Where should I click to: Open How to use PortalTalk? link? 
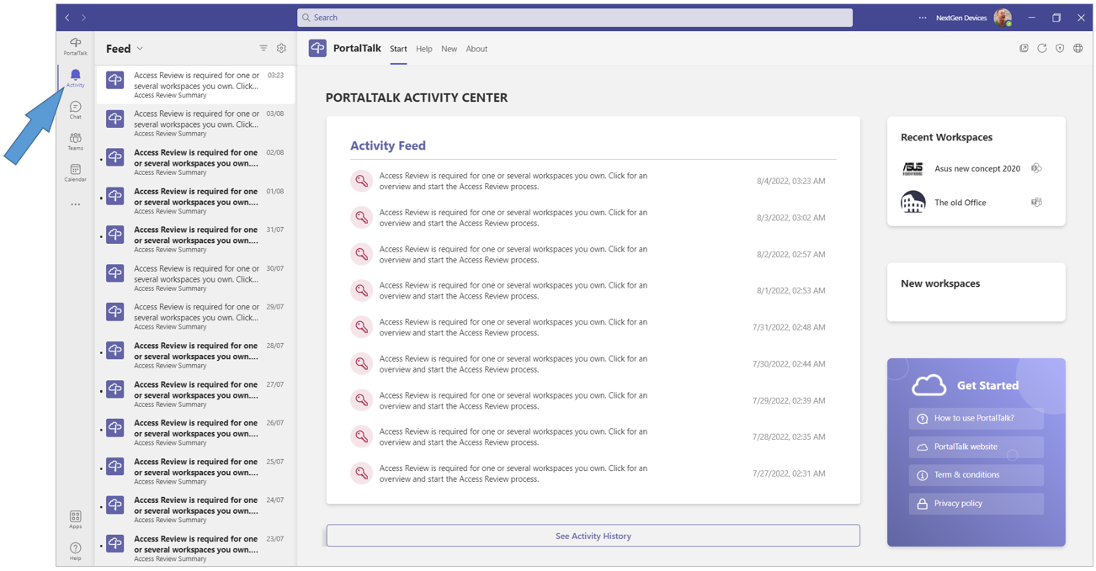976,418
